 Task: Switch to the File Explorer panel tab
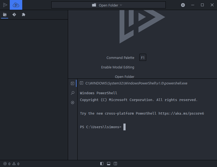[5, 15]
